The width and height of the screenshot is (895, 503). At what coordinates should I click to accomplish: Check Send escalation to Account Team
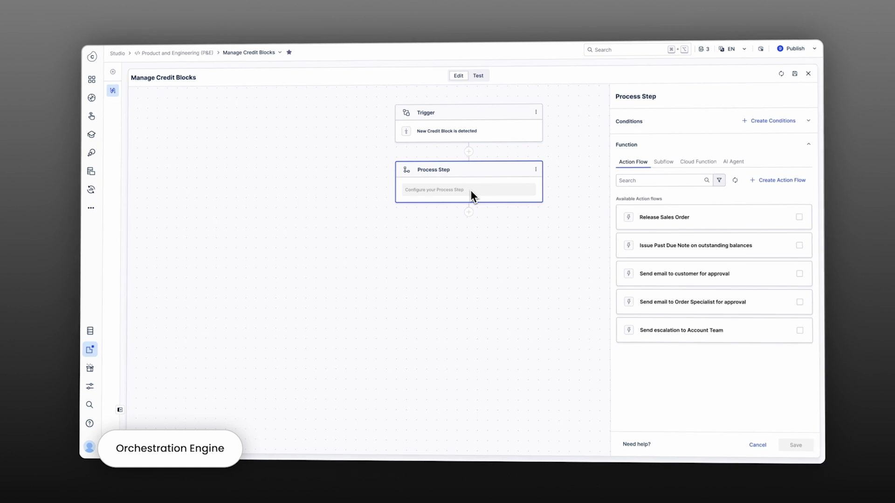point(800,330)
